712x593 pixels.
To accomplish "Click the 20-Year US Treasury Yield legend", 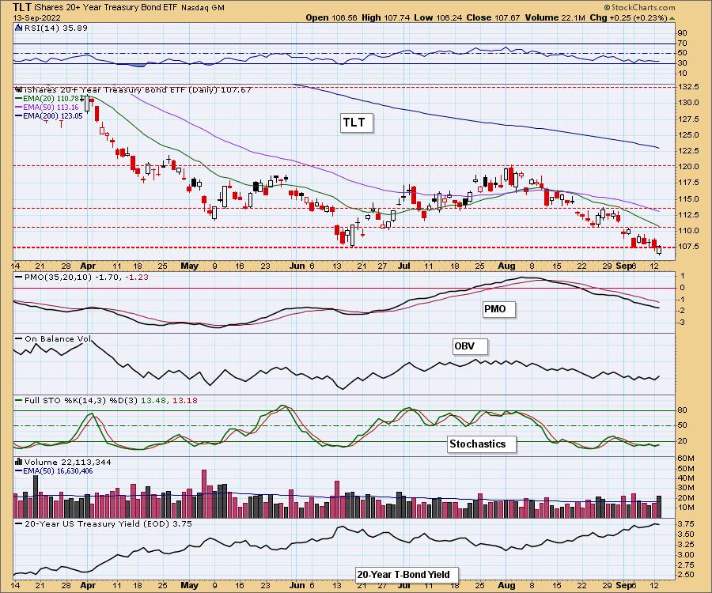I will [x=104, y=523].
